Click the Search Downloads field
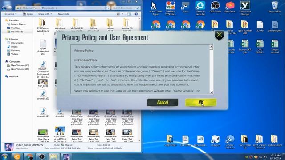 [x=126, y=8]
